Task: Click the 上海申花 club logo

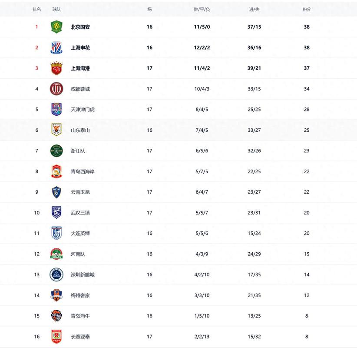Action: [56, 47]
